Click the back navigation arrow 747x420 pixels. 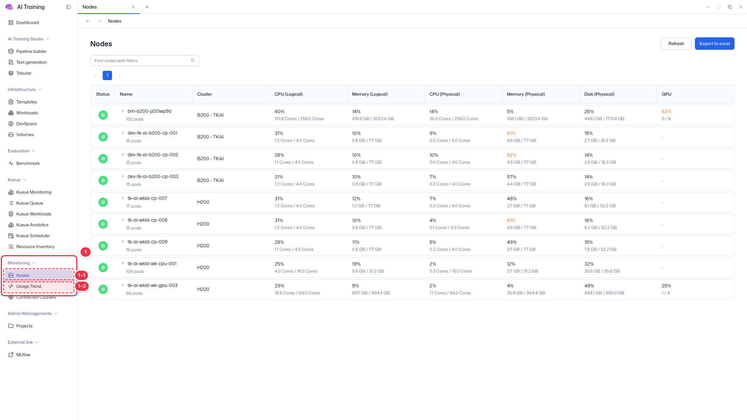tap(88, 21)
